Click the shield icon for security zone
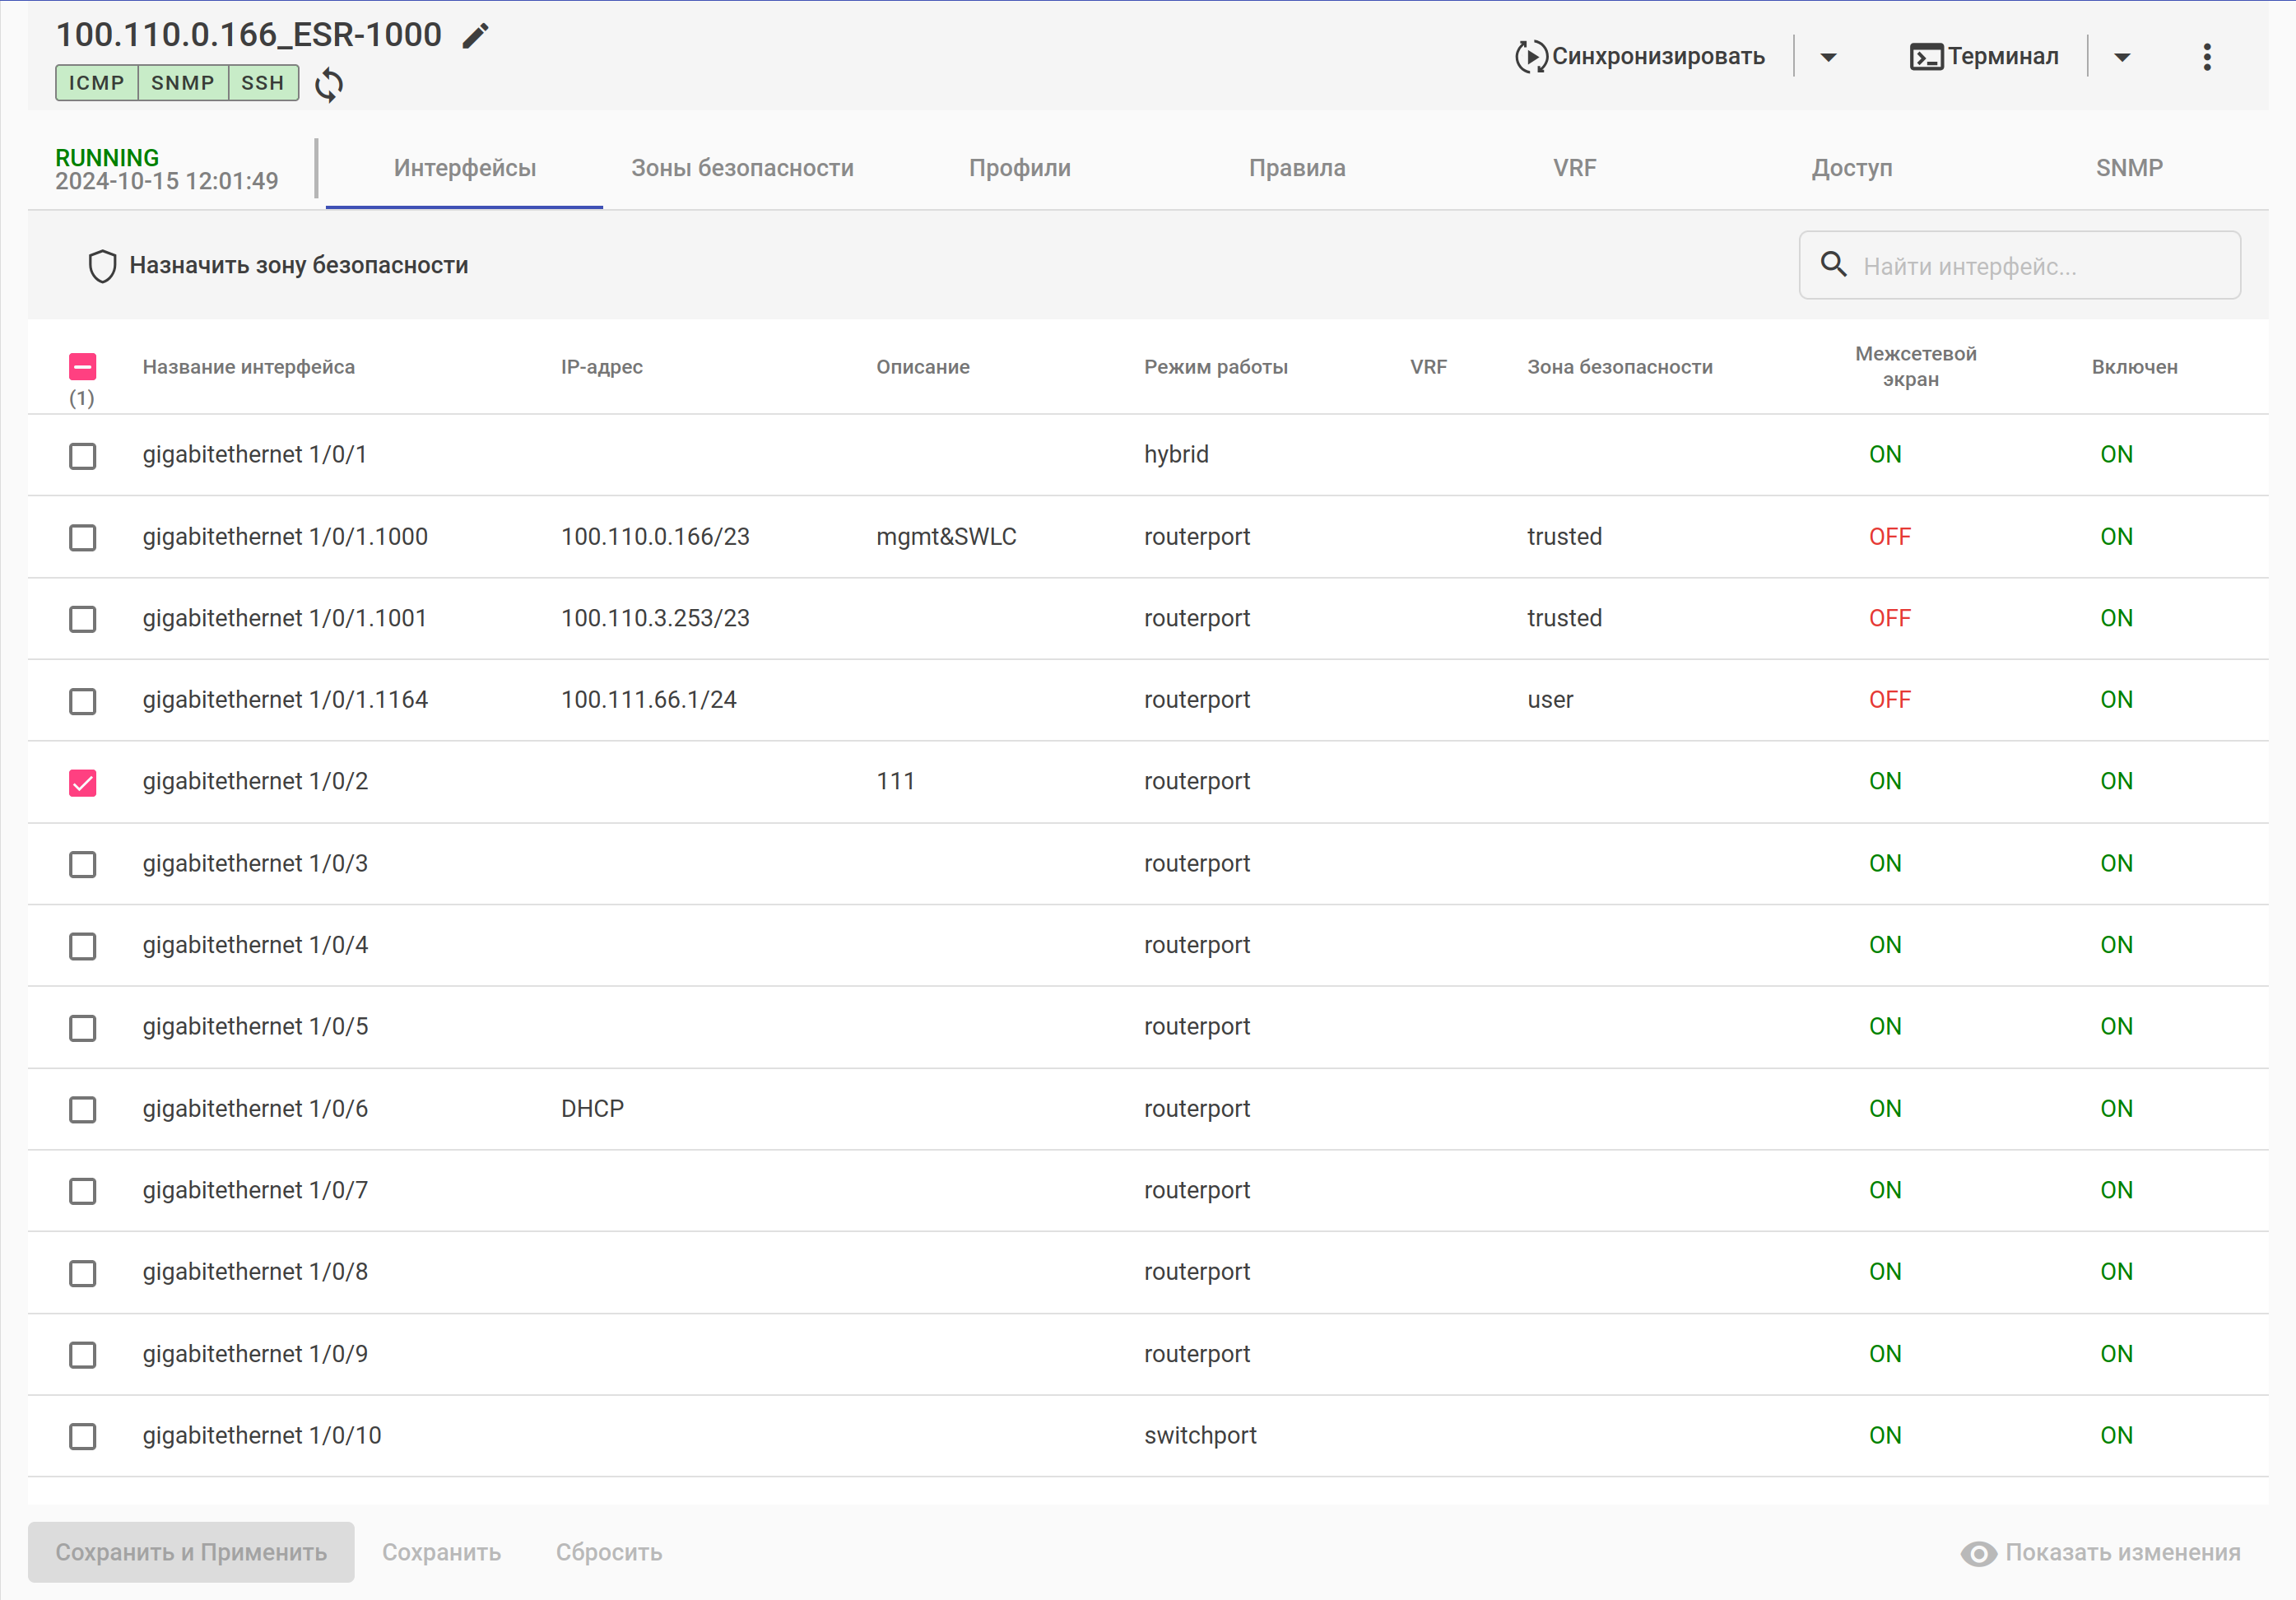Viewport: 2296px width, 1600px height. tap(102, 266)
